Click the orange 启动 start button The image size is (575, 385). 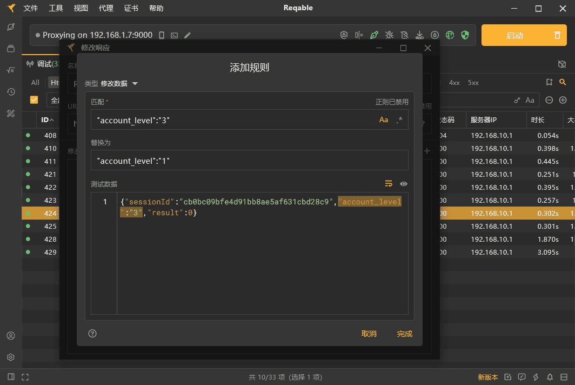pos(514,35)
